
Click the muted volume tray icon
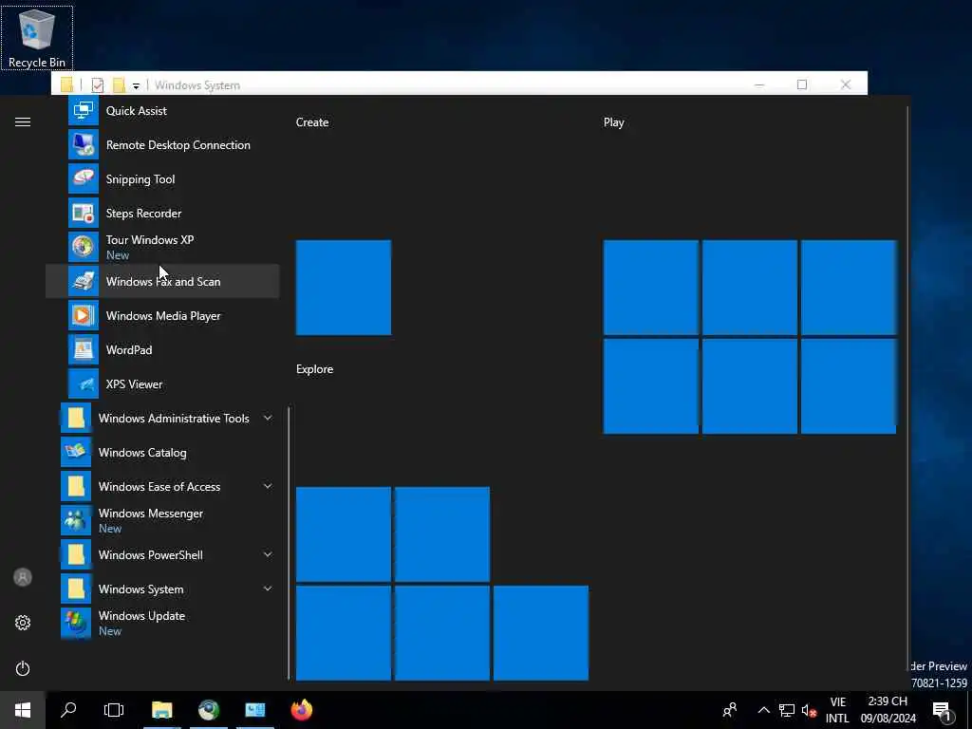[x=809, y=710]
